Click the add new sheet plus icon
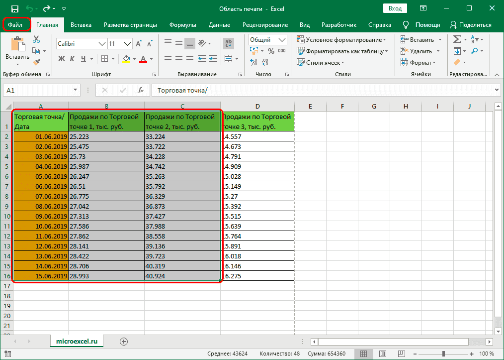The height and width of the screenshot is (360, 504). pos(124,341)
